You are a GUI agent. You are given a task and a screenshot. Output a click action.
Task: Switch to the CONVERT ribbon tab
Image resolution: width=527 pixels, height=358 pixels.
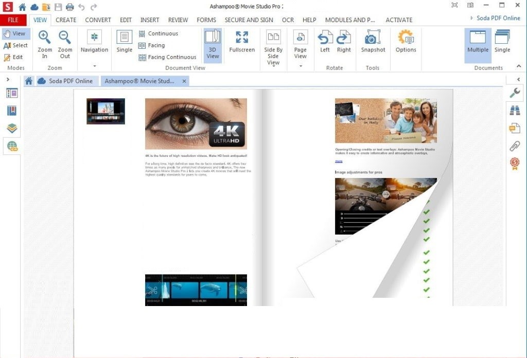[x=98, y=20]
